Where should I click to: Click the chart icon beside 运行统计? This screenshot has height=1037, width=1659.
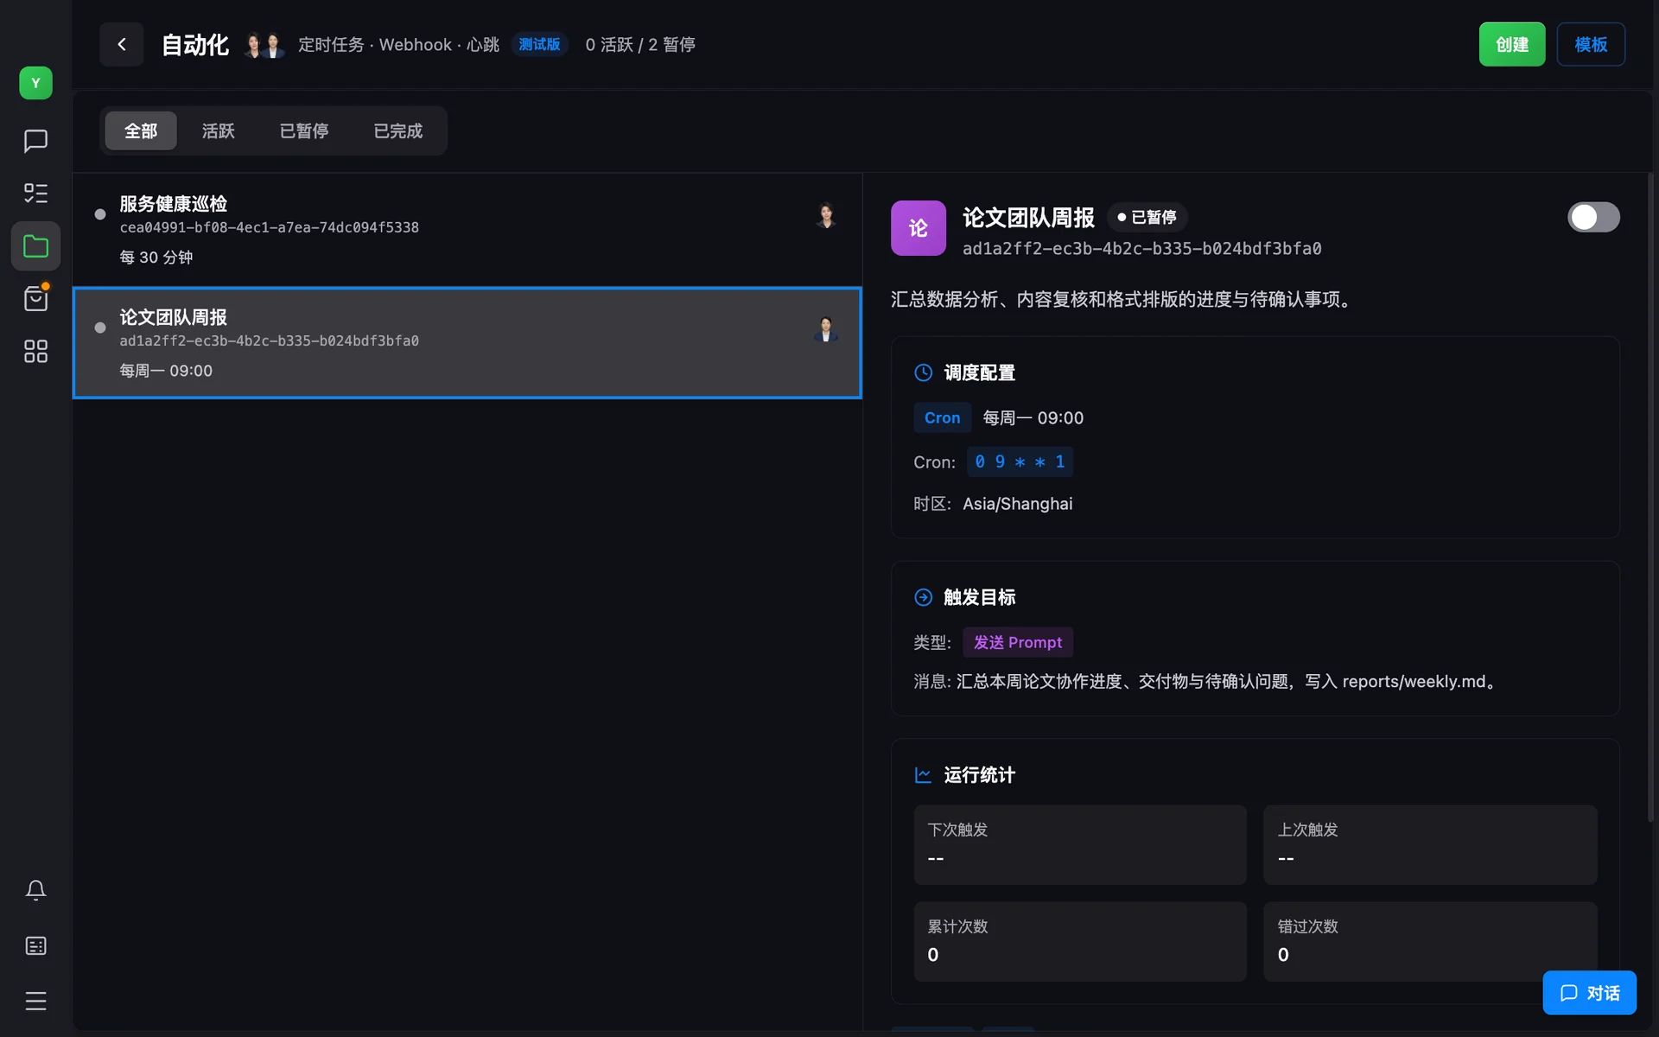pyautogui.click(x=923, y=775)
